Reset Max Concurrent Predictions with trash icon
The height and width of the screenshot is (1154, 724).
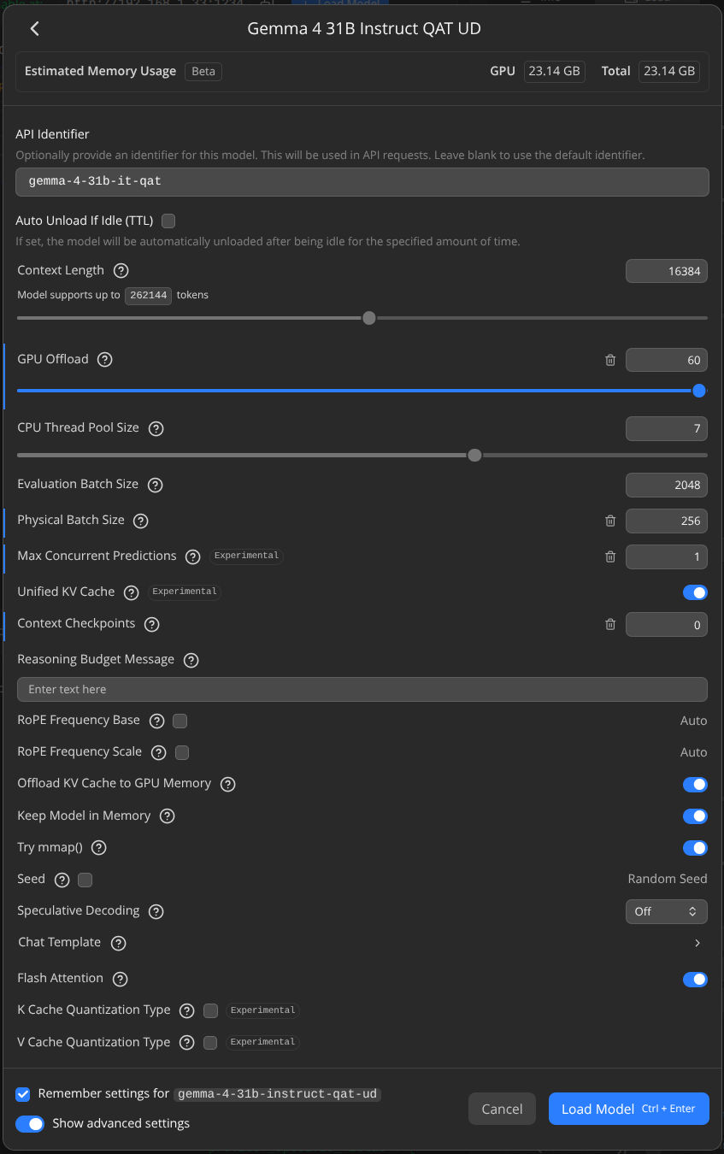(610, 556)
